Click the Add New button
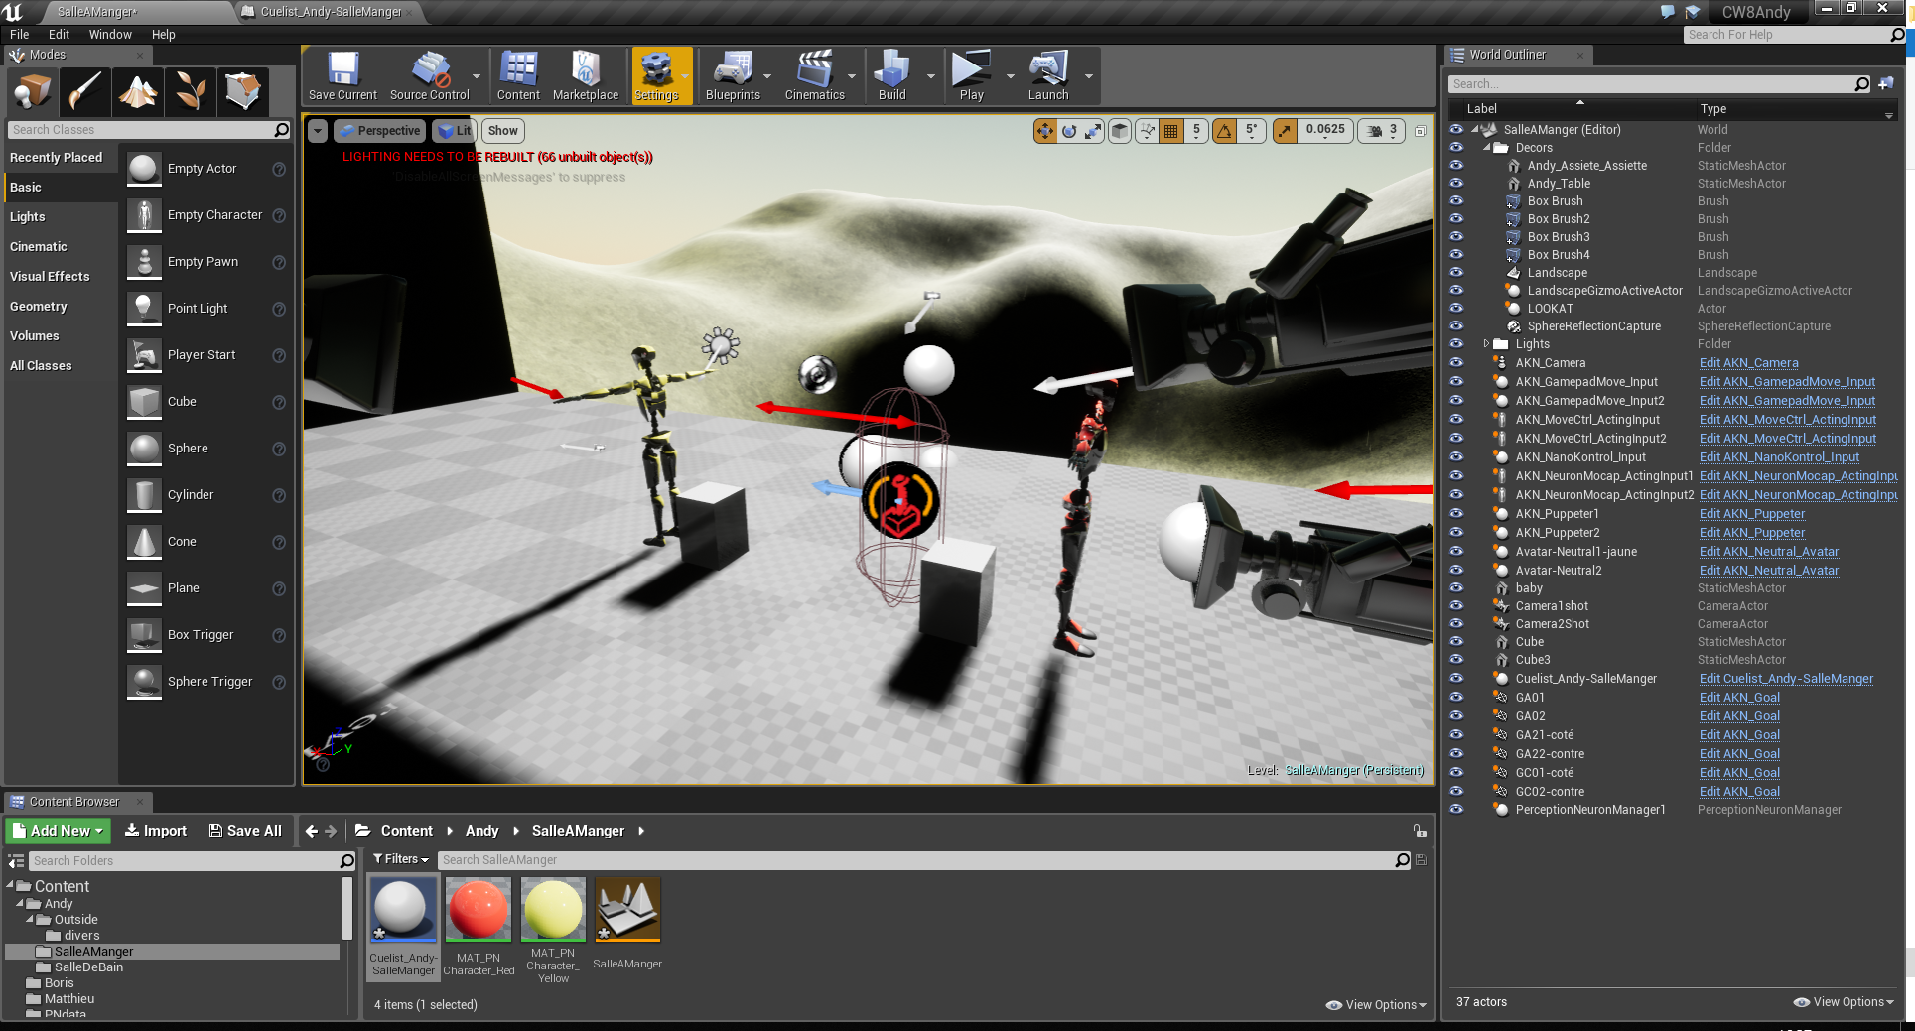This screenshot has width=1915, height=1031. coord(59,831)
